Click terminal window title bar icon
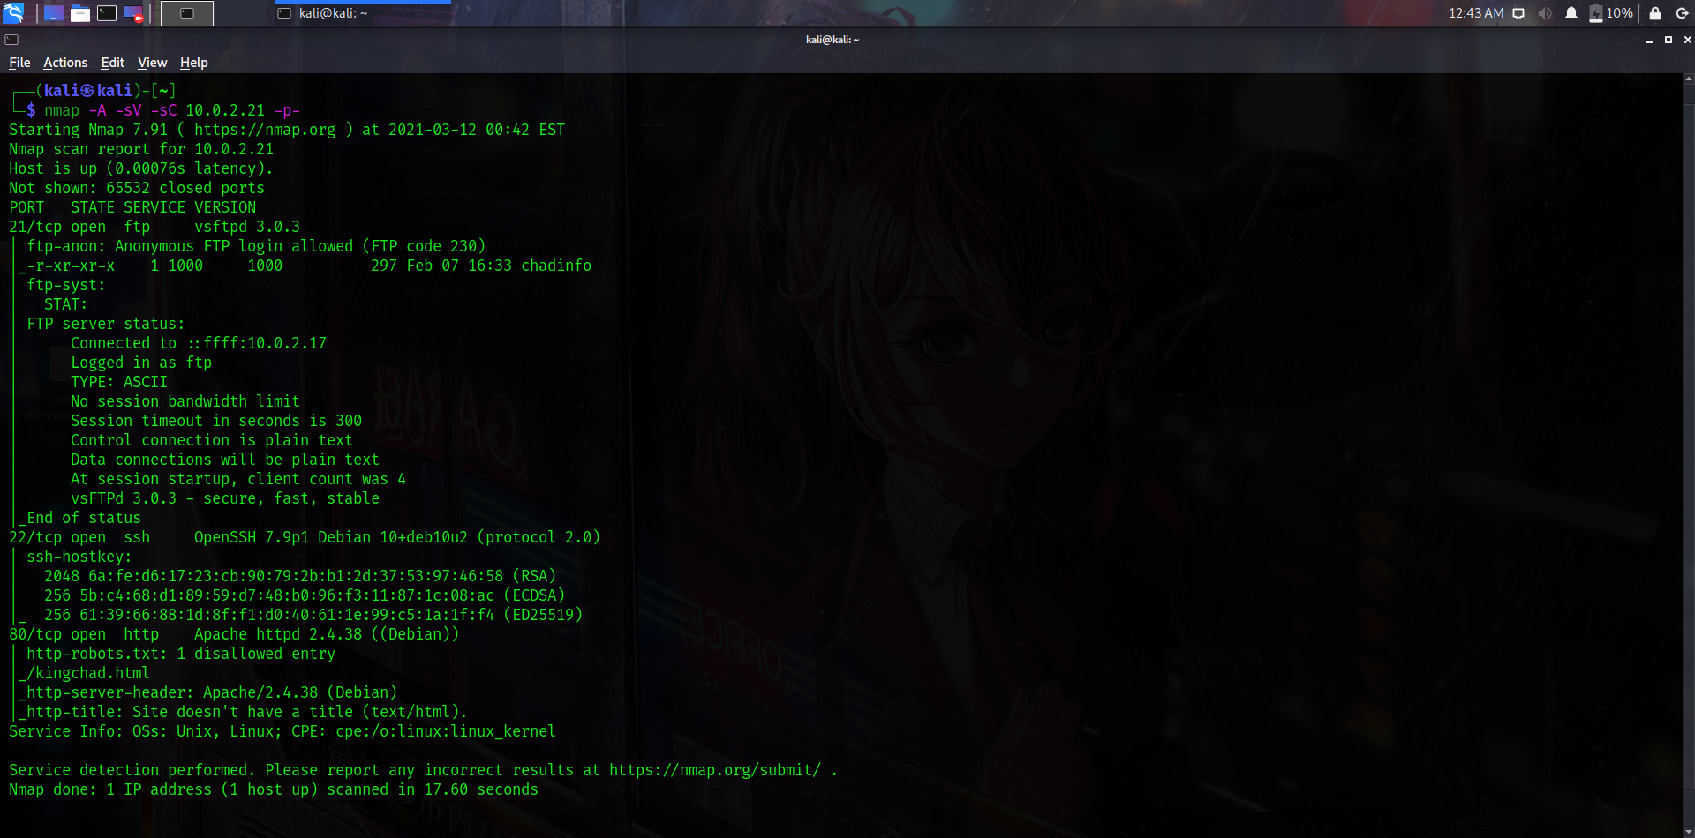The image size is (1695, 838). 11,40
